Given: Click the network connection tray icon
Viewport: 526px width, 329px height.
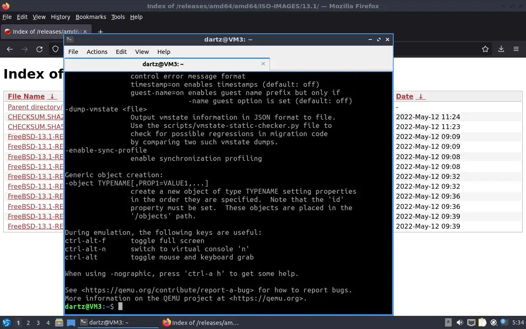Looking at the screenshot, I should [x=471, y=323].
